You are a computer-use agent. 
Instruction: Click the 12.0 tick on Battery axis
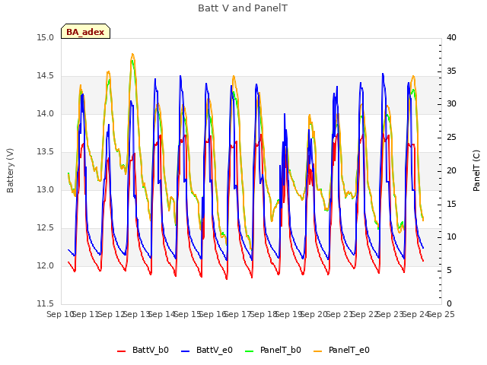pyautogui.click(x=46, y=266)
